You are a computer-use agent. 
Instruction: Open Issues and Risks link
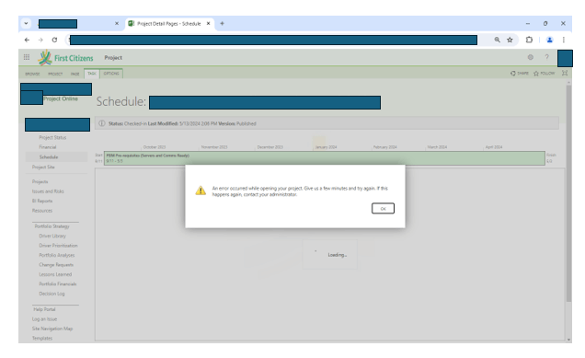48,191
